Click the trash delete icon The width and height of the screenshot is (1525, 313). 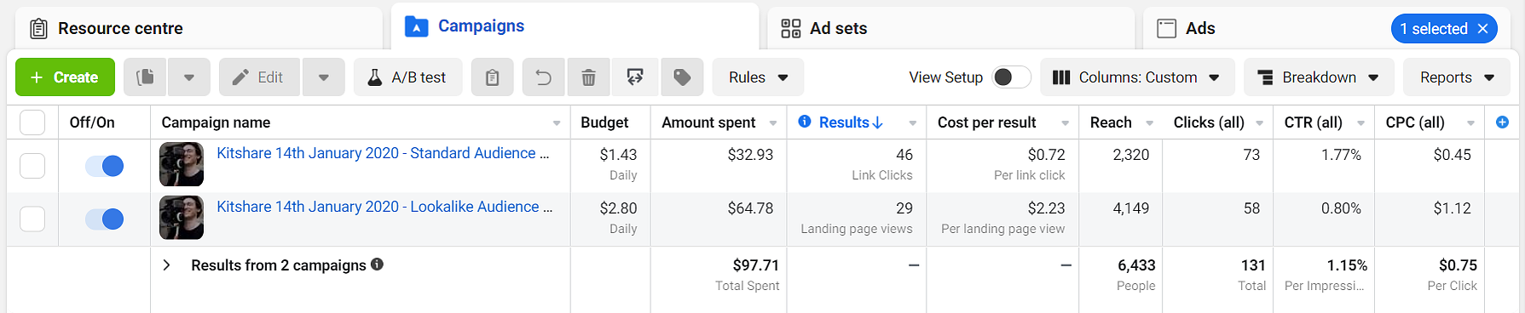pyautogui.click(x=588, y=77)
